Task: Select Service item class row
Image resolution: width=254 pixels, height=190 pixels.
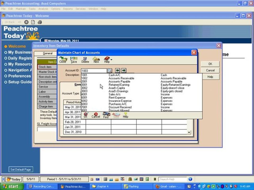Action: (47, 87)
